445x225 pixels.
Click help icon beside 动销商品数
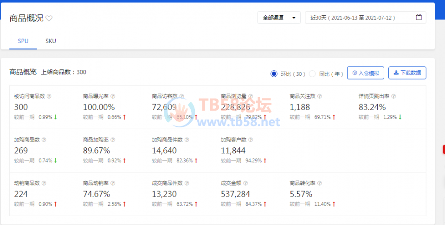click(44, 183)
